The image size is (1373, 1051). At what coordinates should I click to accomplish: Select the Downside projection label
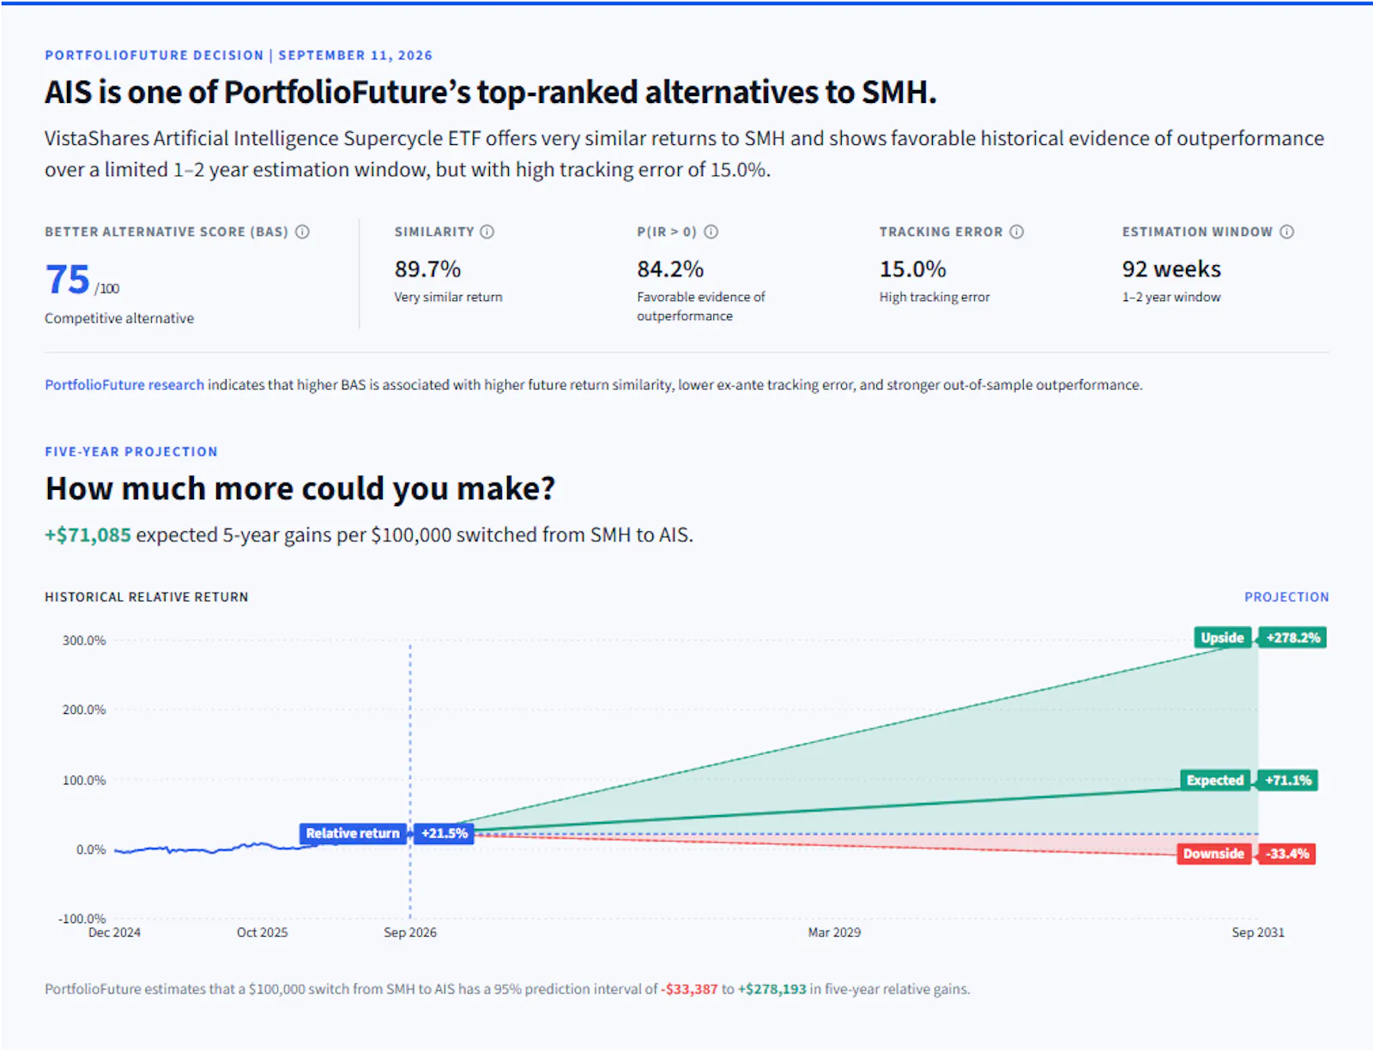(x=1213, y=854)
